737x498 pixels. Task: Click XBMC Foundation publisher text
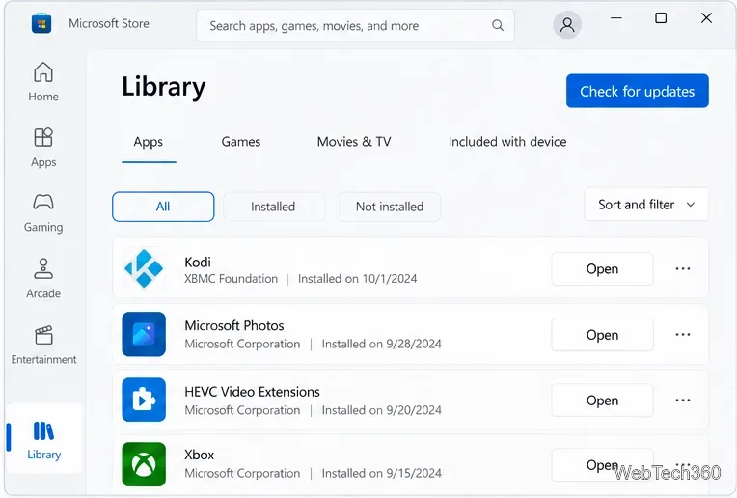[x=231, y=278]
